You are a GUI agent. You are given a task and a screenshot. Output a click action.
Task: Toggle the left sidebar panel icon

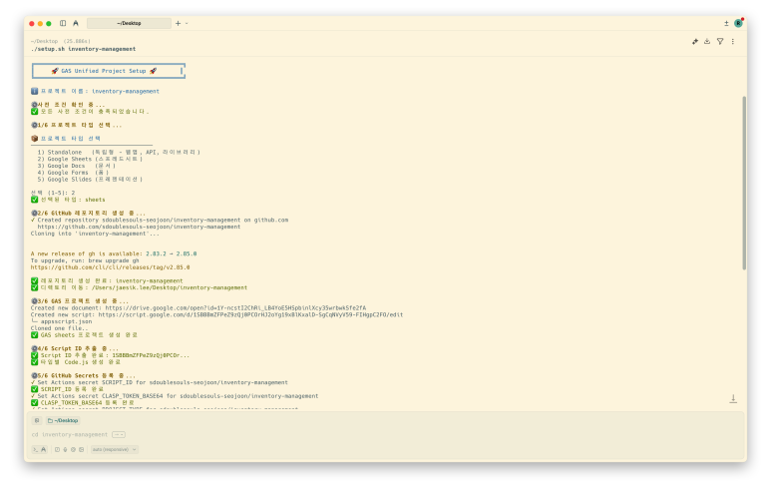point(63,23)
